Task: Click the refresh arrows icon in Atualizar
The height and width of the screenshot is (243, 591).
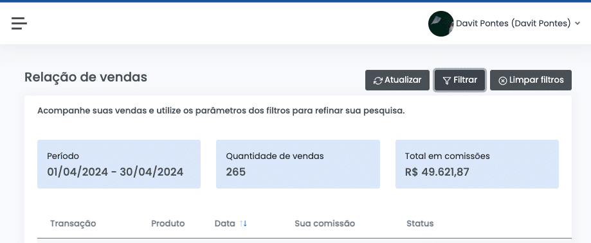Action: click(x=377, y=80)
